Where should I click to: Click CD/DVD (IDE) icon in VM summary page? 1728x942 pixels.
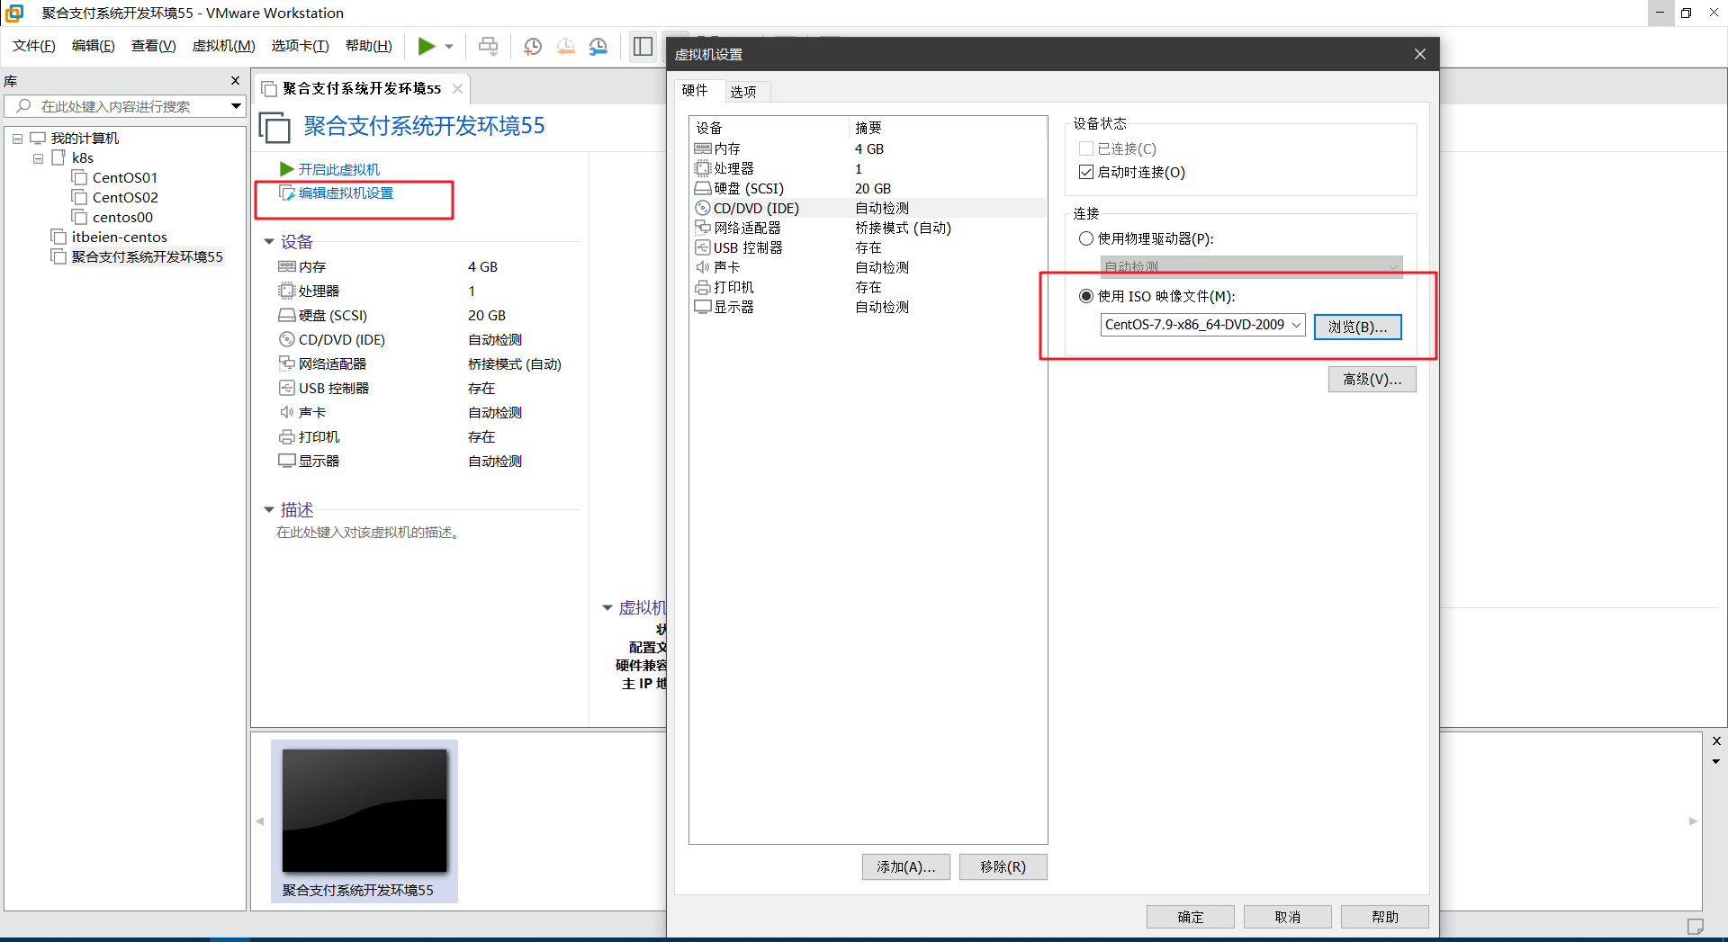pyautogui.click(x=287, y=339)
